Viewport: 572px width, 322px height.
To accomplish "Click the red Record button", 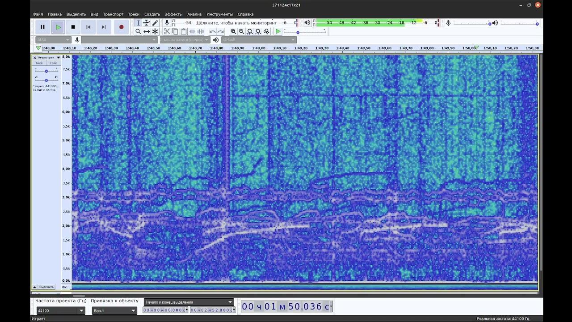I will [x=121, y=27].
